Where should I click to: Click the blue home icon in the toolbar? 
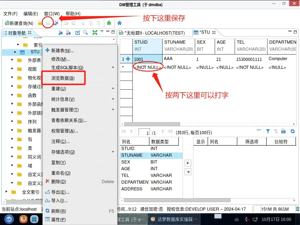coord(120,23)
